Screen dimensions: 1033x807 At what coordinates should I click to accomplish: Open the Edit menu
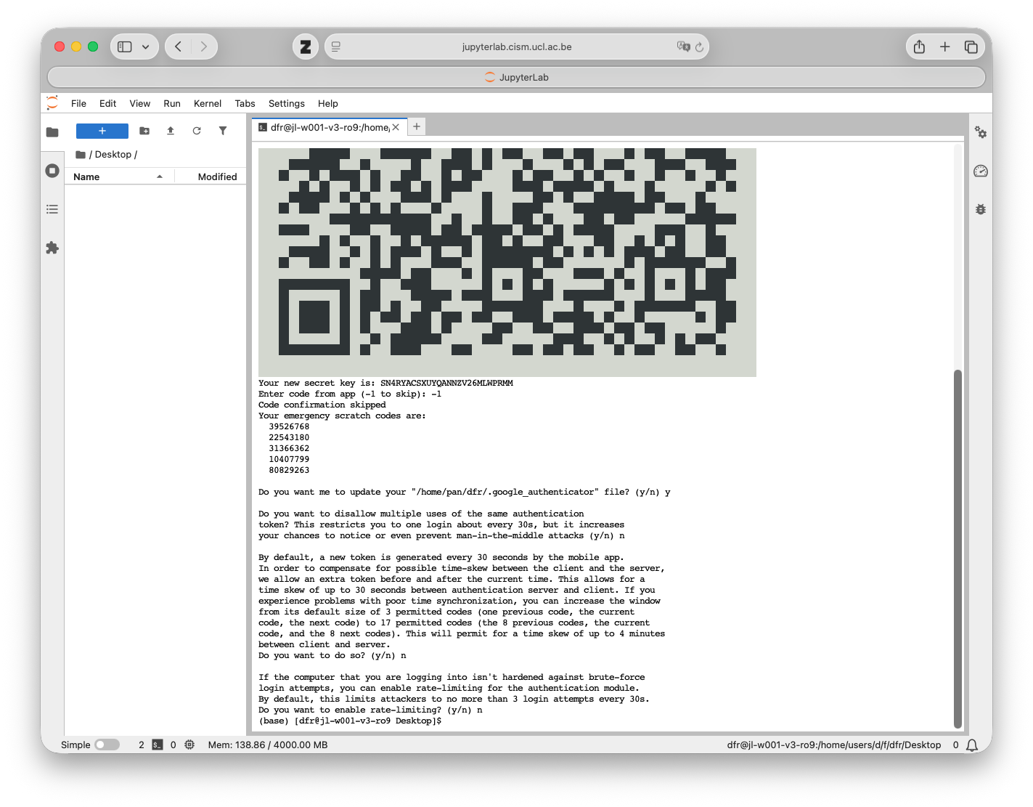(x=107, y=103)
